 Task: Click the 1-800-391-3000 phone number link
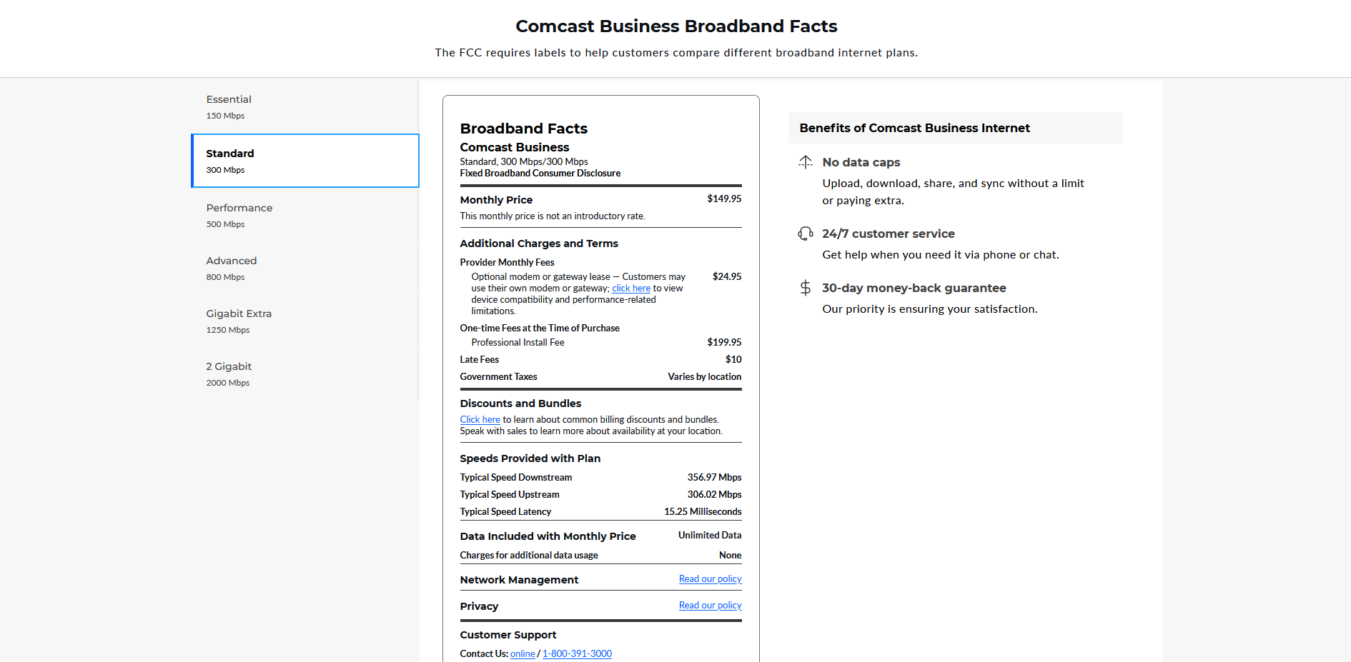pos(577,654)
